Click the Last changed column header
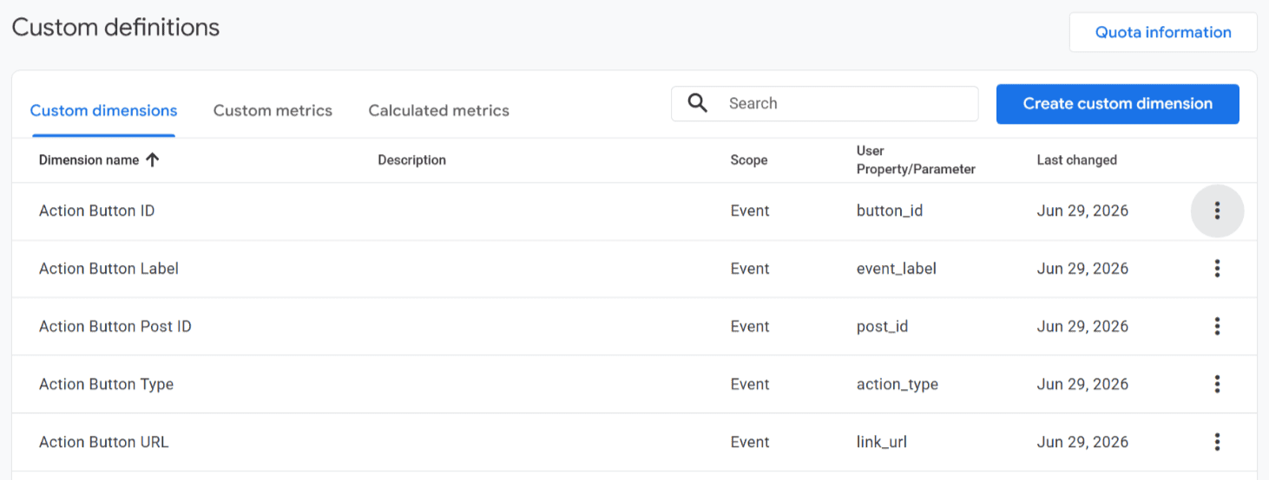Viewport: 1269px width, 480px height. (1076, 159)
